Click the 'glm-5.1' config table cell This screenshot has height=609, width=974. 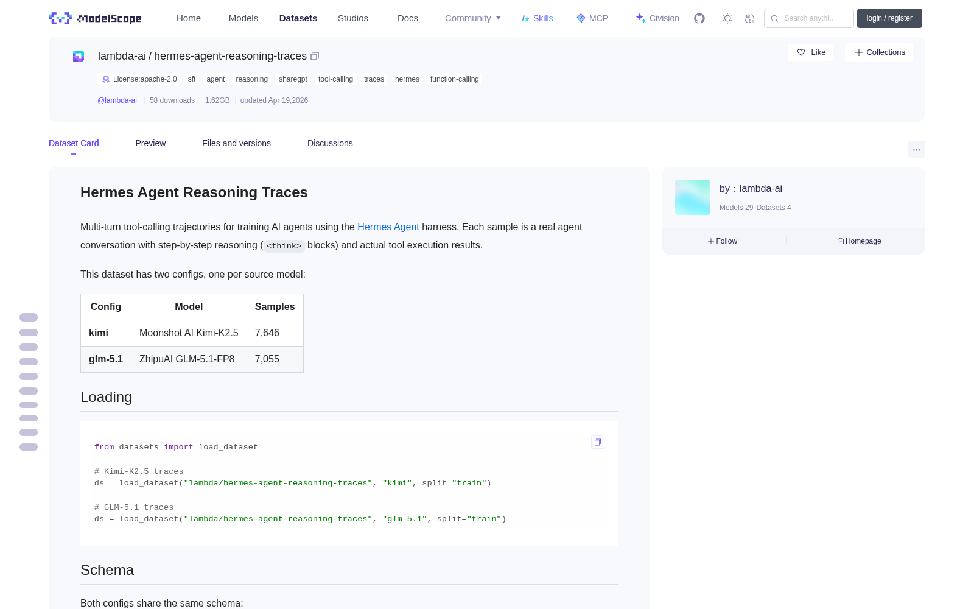tap(106, 359)
